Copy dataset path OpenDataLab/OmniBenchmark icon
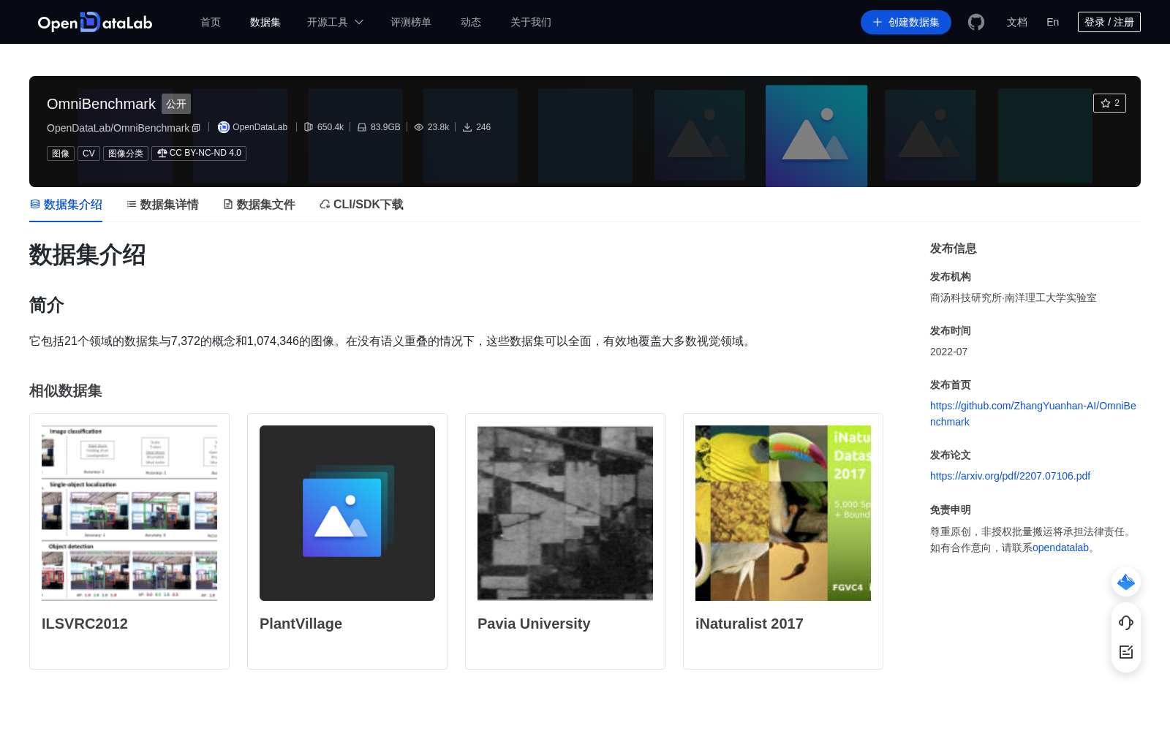Viewport: 1170px width, 731px height. pyautogui.click(x=196, y=128)
